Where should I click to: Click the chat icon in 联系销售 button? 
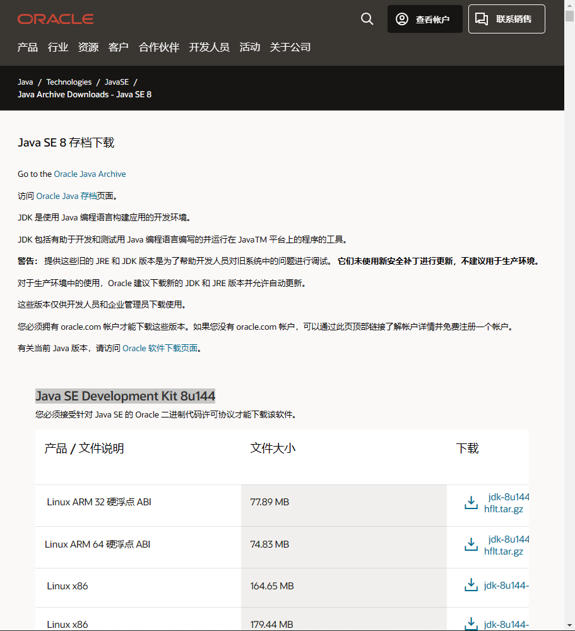482,19
